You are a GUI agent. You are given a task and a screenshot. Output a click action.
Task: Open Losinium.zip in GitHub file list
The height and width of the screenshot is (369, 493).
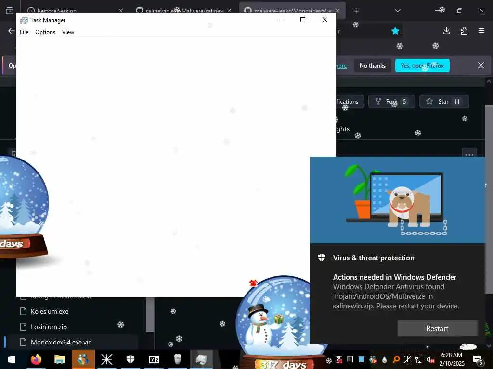click(x=49, y=327)
